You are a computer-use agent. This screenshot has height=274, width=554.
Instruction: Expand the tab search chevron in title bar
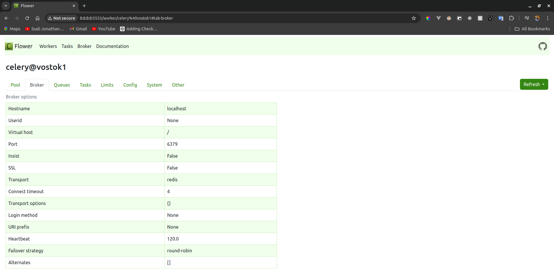pyautogui.click(x=5, y=6)
